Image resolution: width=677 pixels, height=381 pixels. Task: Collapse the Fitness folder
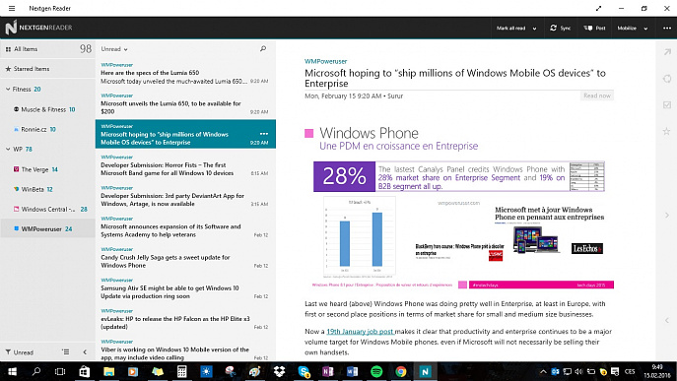pyautogui.click(x=8, y=89)
